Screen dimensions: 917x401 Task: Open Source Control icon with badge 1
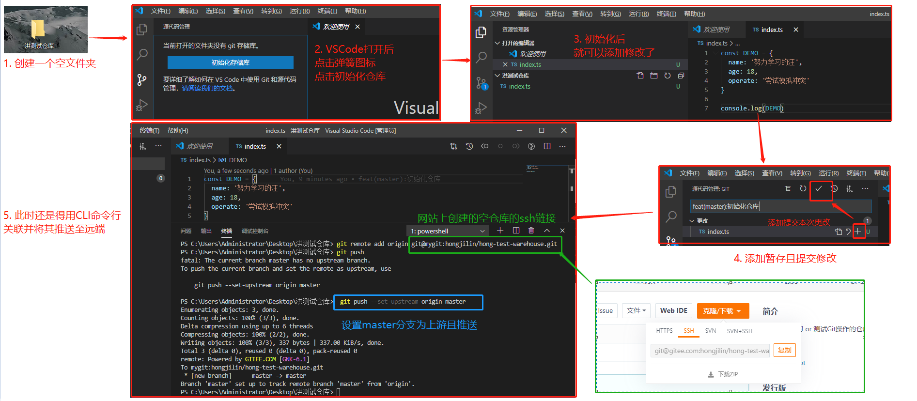coord(482,83)
